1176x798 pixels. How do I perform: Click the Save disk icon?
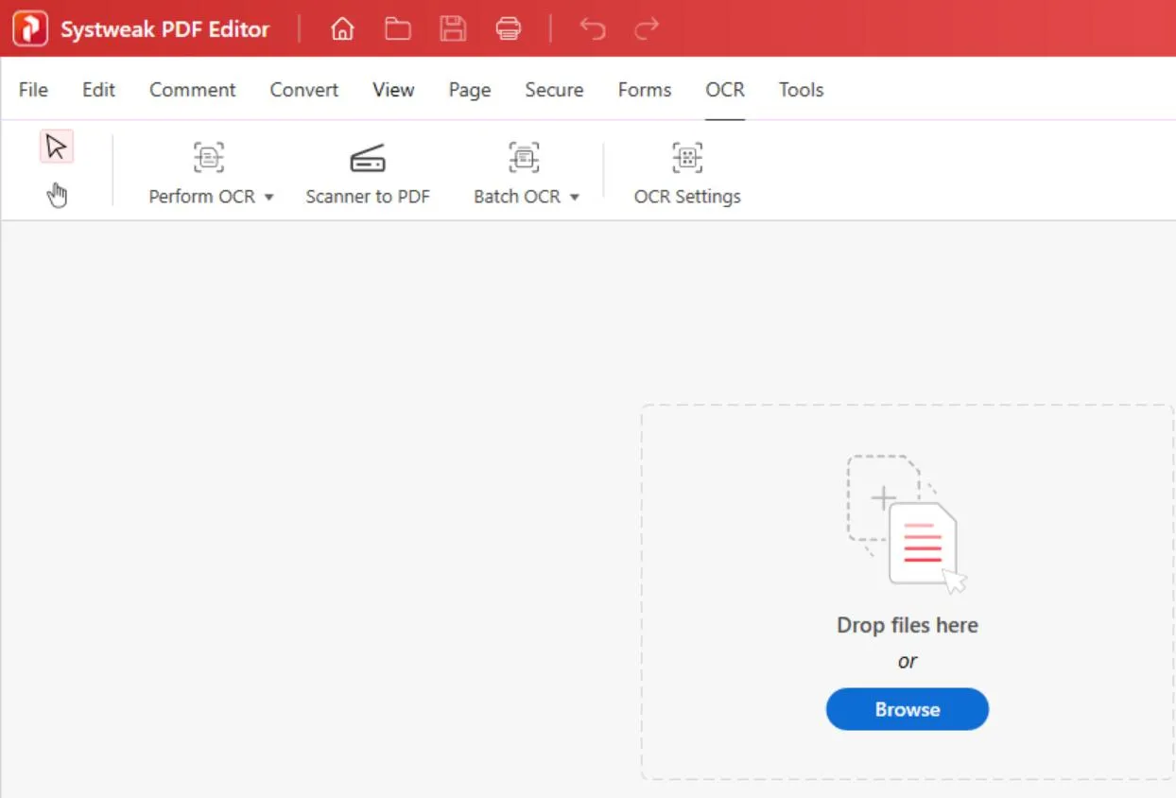[x=453, y=29]
